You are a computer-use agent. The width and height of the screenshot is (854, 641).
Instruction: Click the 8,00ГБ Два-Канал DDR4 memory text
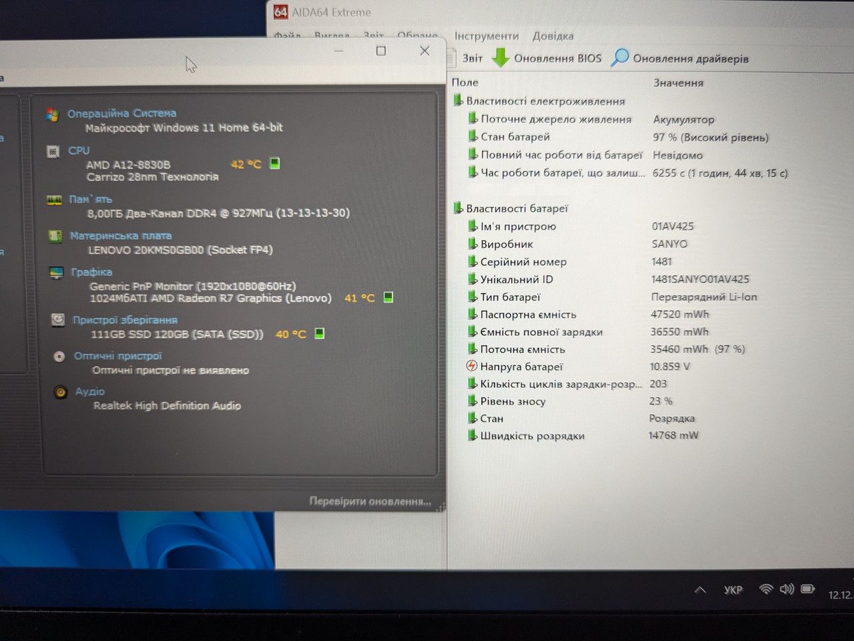tap(218, 213)
